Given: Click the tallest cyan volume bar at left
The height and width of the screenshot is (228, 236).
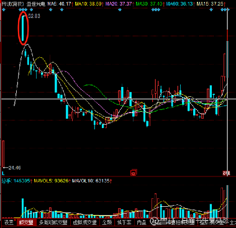Looking at the screenshot, I should (x=23, y=208).
